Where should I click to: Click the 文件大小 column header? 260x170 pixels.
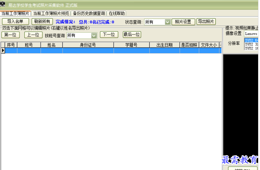[x=209, y=45]
